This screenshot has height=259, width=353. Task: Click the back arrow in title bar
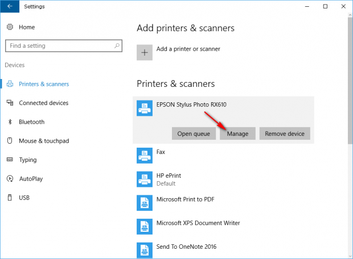(x=10, y=6)
